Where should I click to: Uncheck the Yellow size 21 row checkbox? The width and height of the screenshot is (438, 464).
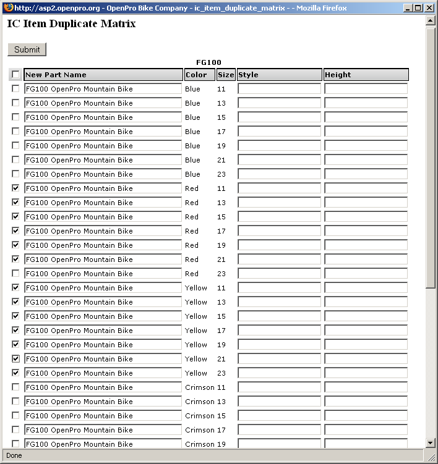[x=15, y=359]
